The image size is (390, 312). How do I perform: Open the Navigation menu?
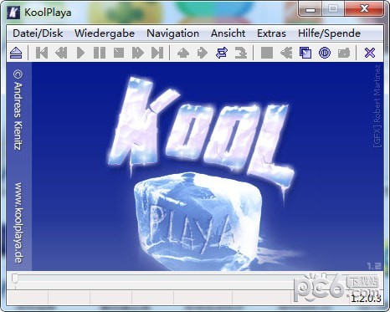(172, 33)
